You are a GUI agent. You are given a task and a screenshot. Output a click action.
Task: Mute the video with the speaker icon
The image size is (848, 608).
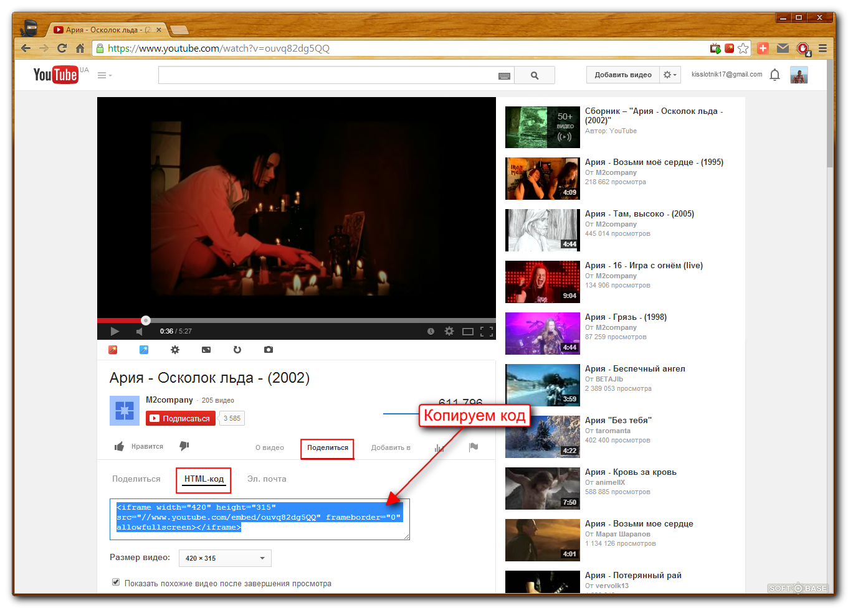click(x=139, y=331)
